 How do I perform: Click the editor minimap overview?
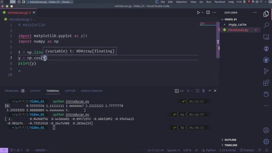pos(208,24)
